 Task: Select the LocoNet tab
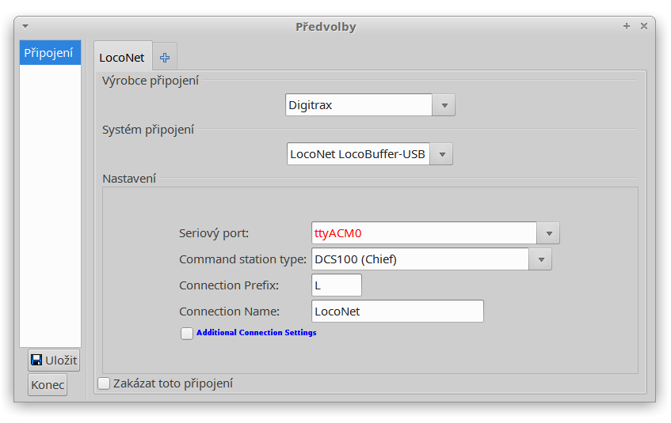coord(122,57)
